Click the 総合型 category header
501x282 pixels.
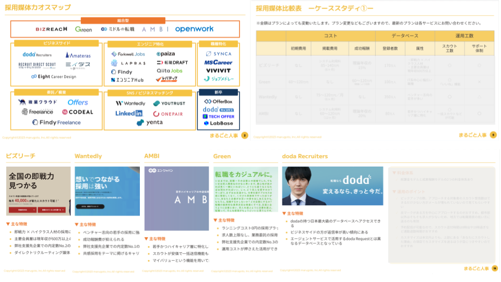tap(123, 20)
